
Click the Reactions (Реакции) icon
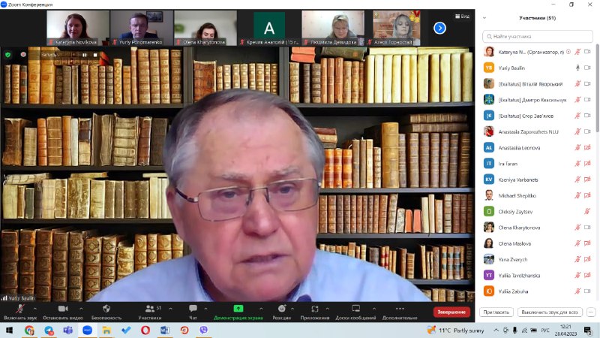282,309
